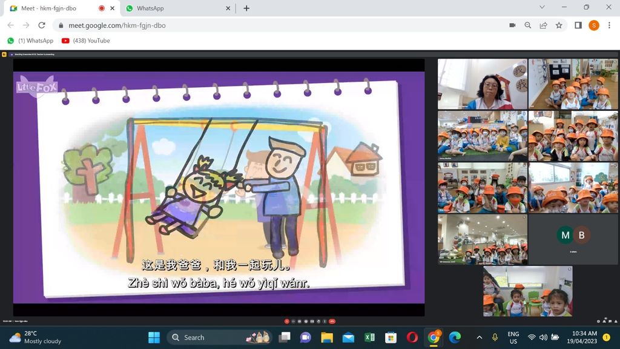Open Windows Start menu

click(x=154, y=337)
